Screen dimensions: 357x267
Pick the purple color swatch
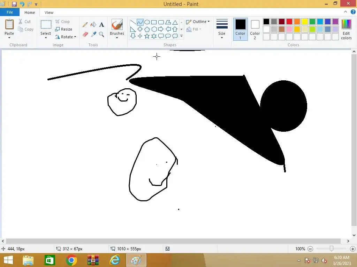(335, 22)
